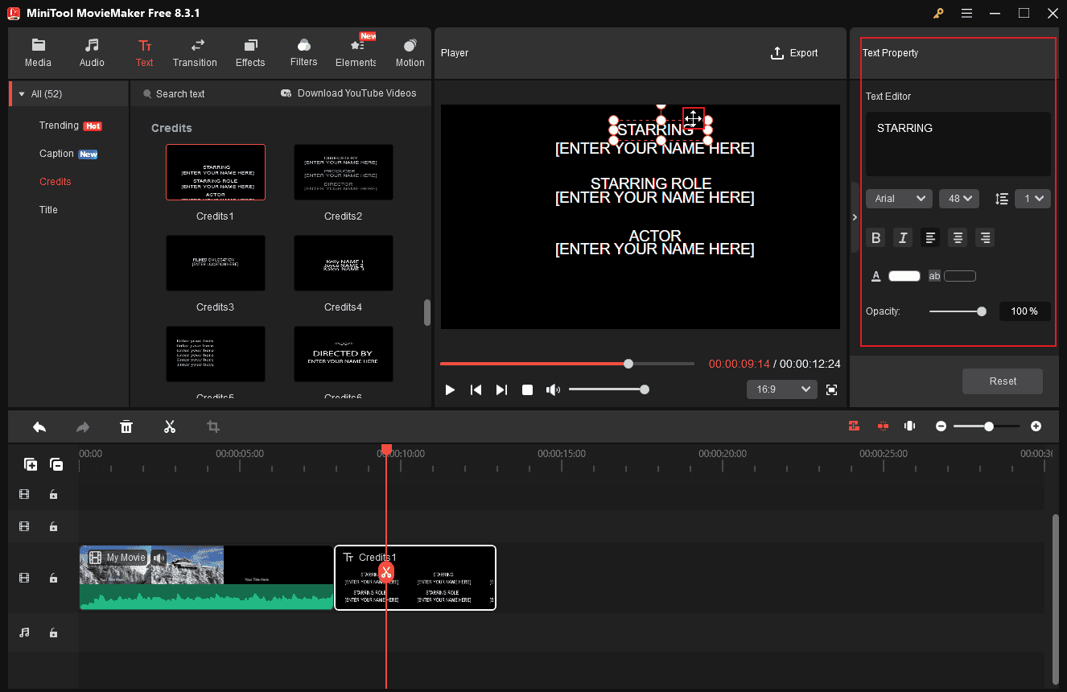Undo the last action
Screen dimensions: 1067x692
click(x=39, y=426)
